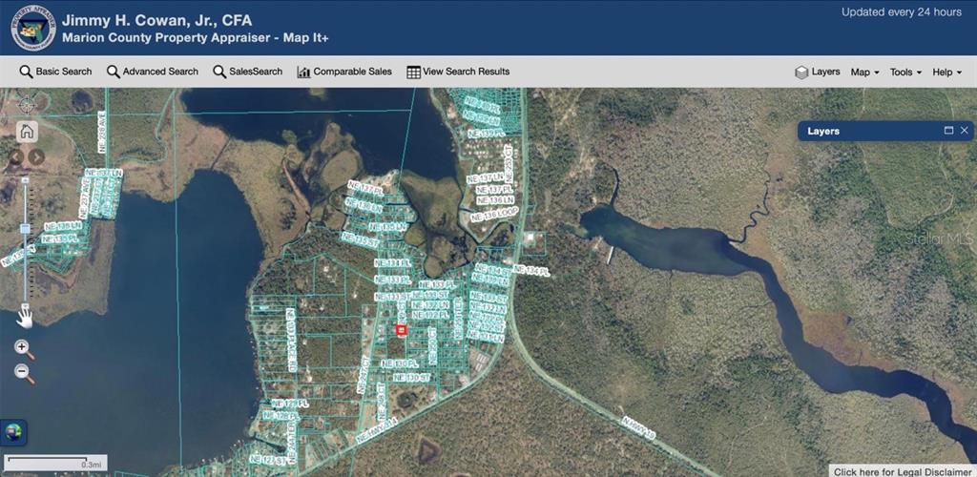
Task: Open the Help dropdown menu
Action: coord(946,73)
